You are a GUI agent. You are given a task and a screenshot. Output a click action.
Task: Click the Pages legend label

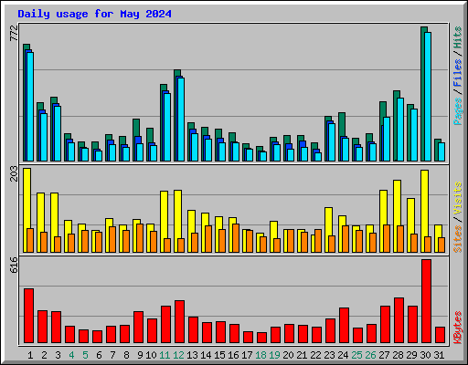click(458, 111)
